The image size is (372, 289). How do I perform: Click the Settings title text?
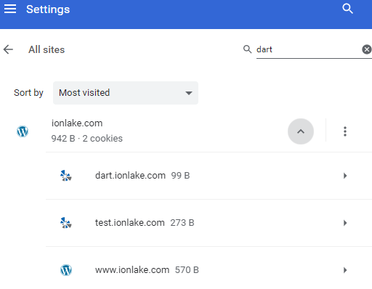pyautogui.click(x=48, y=9)
